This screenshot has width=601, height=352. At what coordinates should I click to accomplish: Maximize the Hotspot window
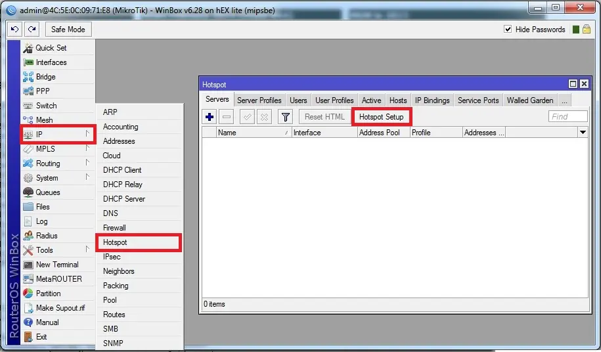click(573, 84)
